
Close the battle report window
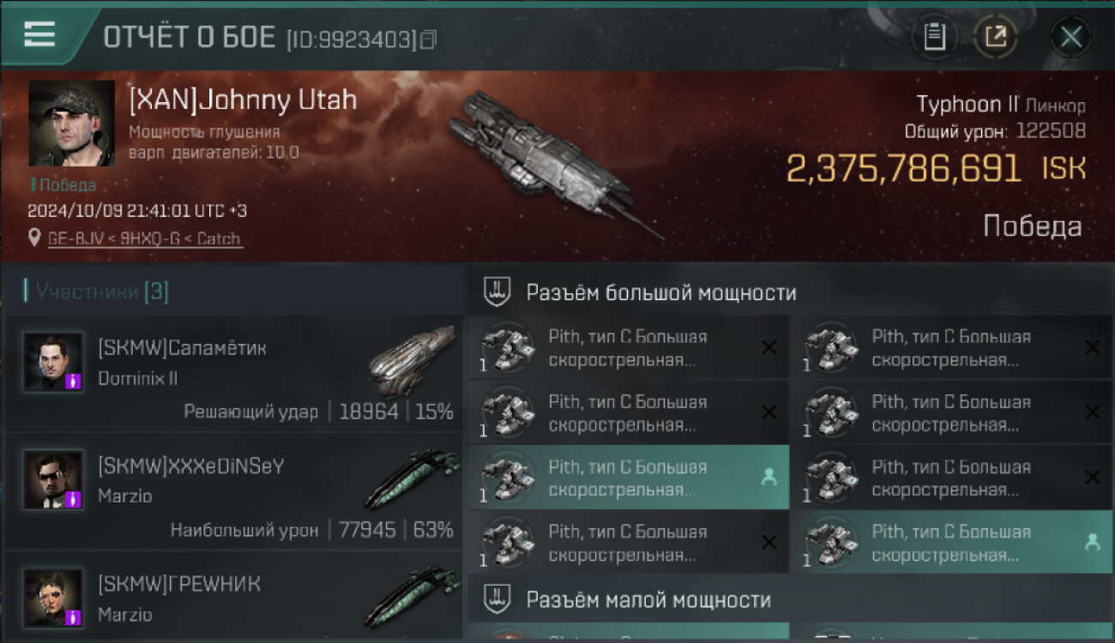pyautogui.click(x=1070, y=37)
